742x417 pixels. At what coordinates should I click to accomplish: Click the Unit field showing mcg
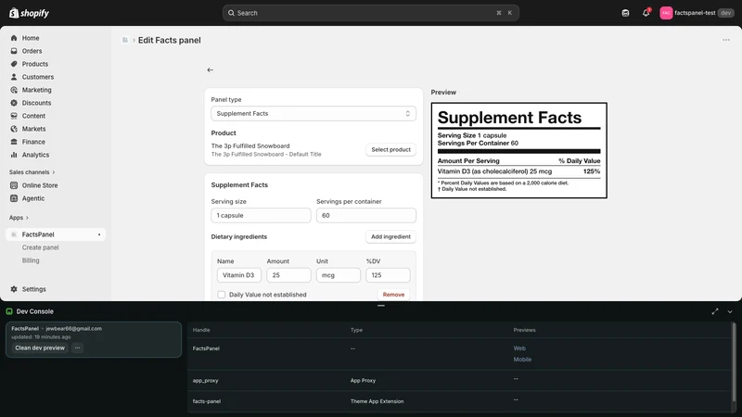339,275
